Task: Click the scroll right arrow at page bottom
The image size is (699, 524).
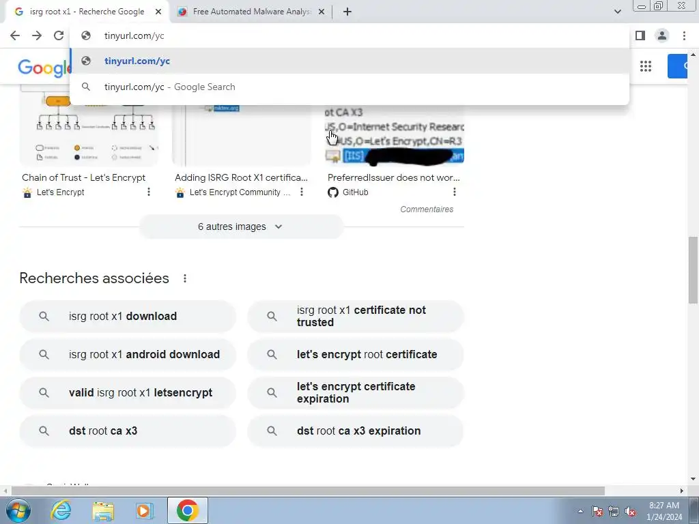Action: [x=682, y=491]
